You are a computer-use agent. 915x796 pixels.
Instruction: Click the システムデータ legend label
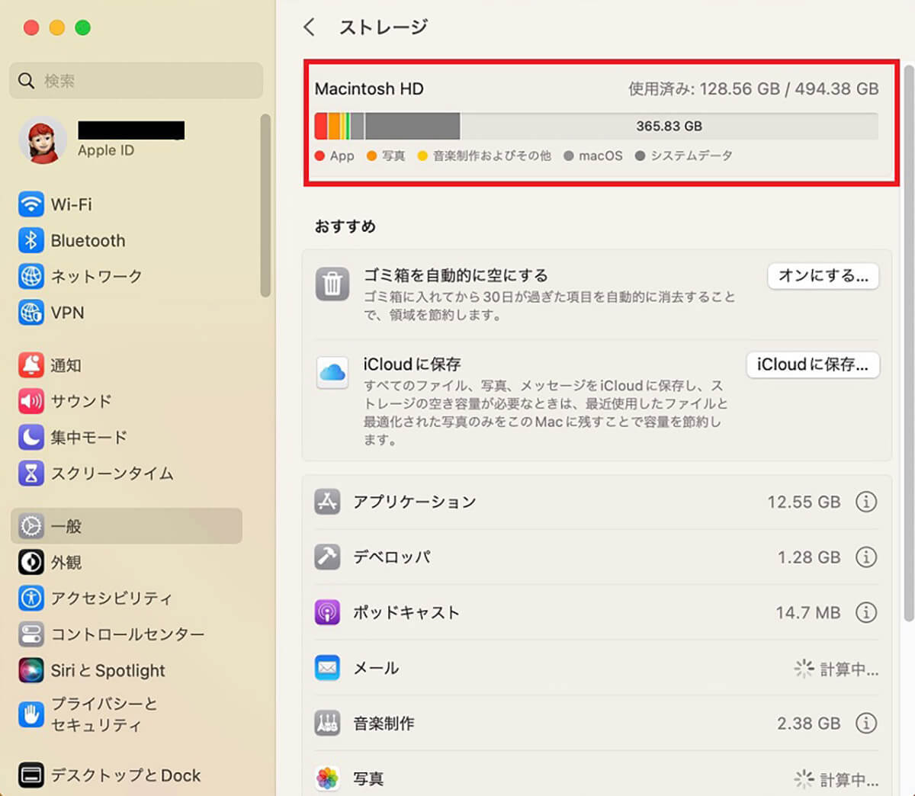692,156
